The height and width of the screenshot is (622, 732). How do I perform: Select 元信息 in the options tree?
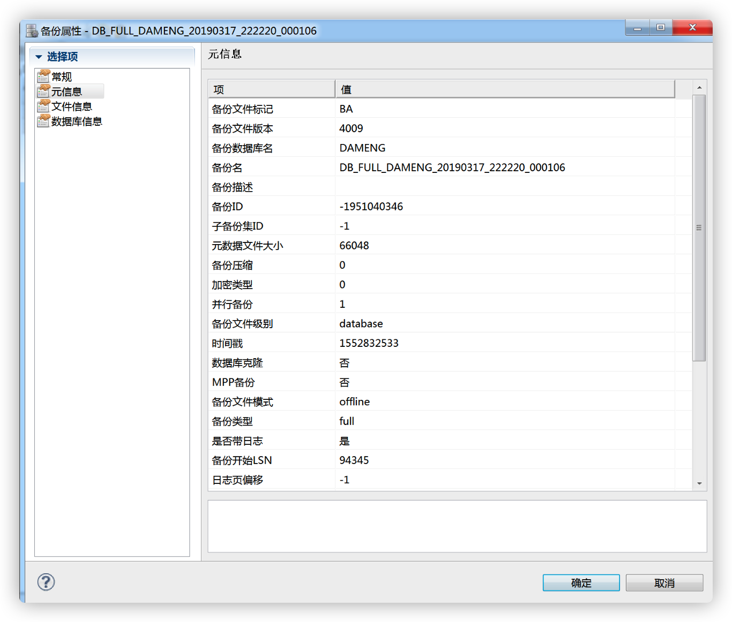tap(66, 92)
